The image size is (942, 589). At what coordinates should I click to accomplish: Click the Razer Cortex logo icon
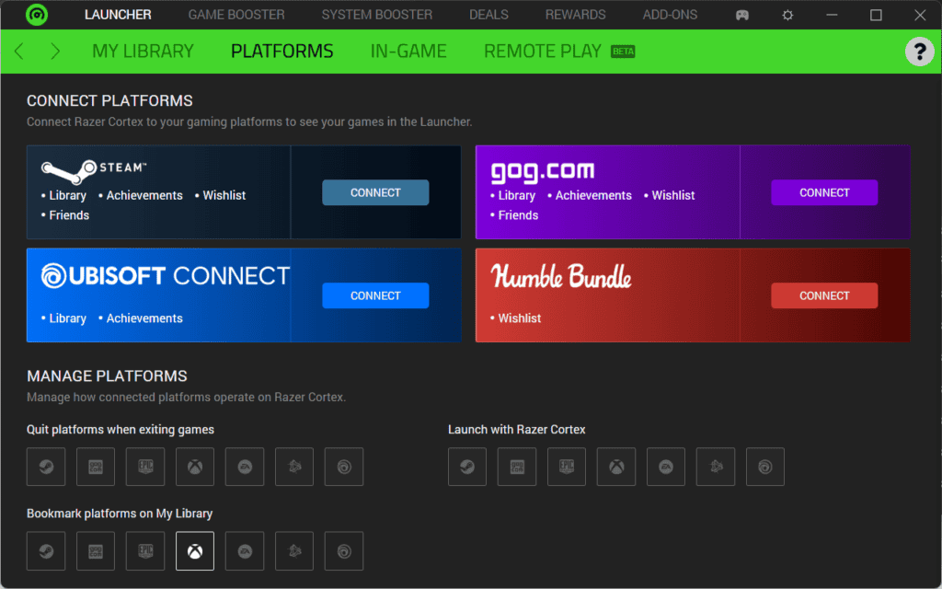tap(37, 15)
